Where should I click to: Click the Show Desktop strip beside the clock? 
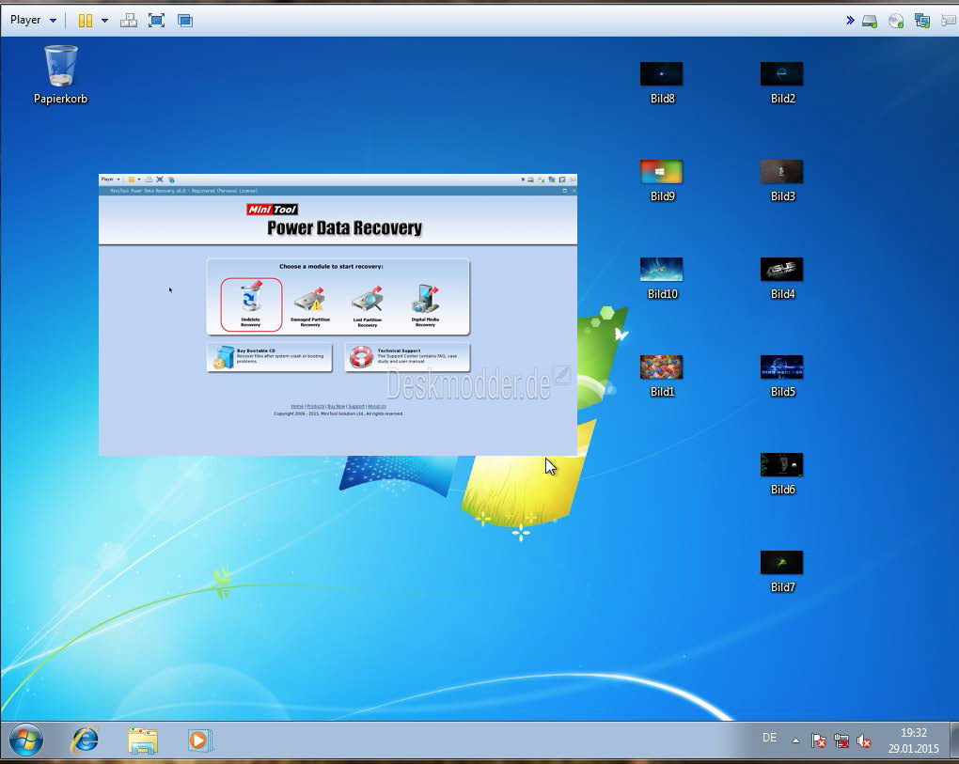coord(954,741)
